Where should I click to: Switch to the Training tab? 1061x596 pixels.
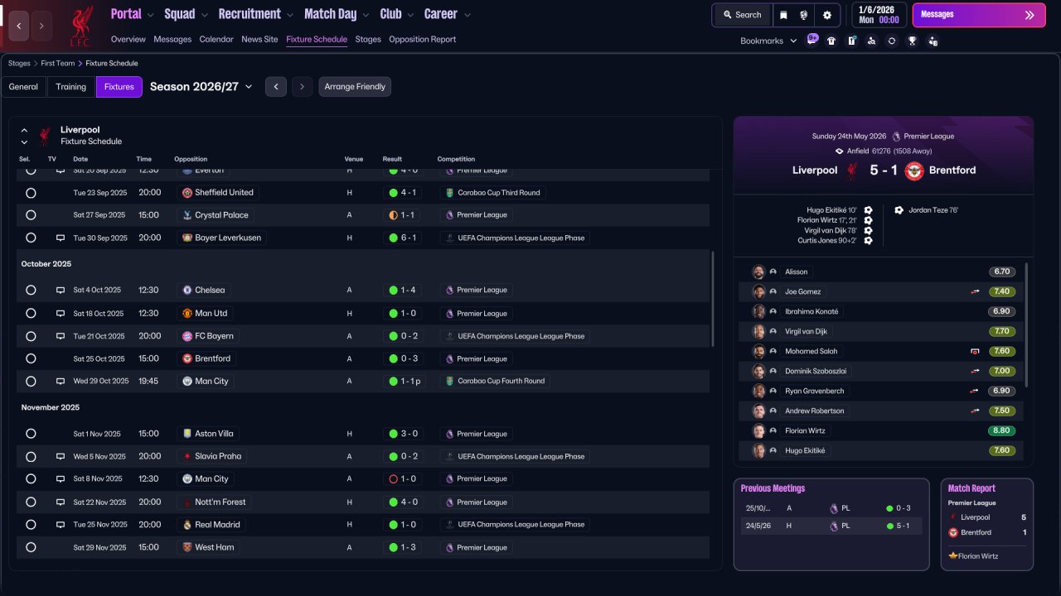point(71,87)
